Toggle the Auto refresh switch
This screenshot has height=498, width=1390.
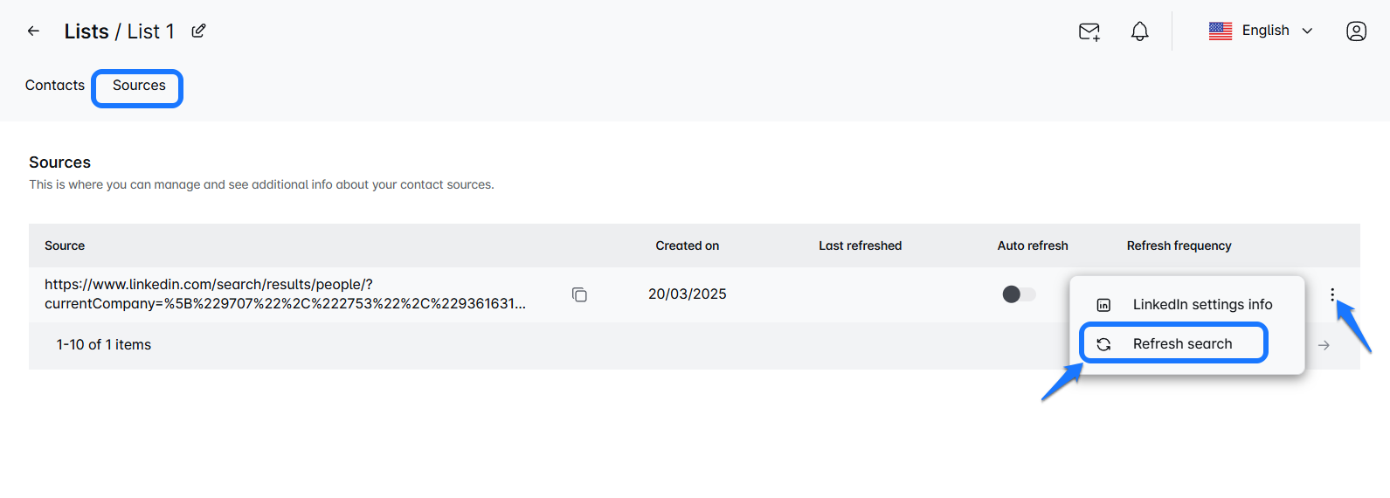coord(1019,294)
